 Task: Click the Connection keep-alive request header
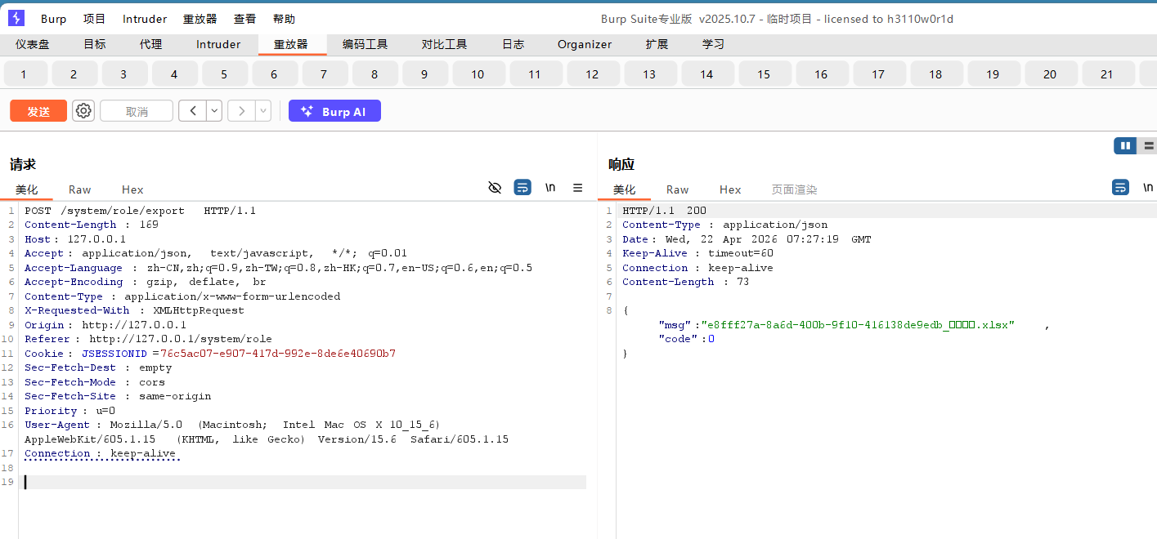point(101,453)
